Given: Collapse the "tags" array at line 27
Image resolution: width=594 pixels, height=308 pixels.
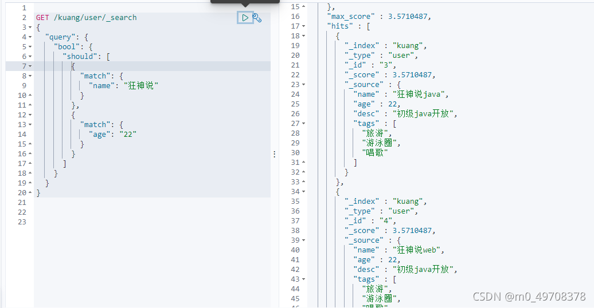Looking at the screenshot, I should click(x=303, y=123).
